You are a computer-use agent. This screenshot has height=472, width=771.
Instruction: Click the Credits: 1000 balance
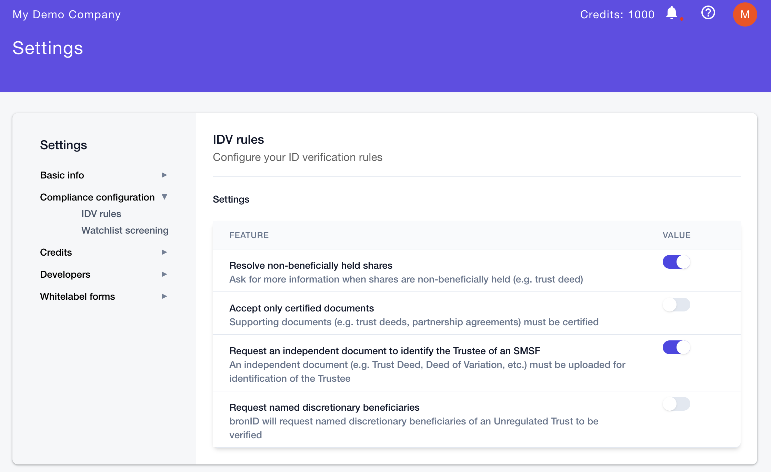(x=617, y=14)
